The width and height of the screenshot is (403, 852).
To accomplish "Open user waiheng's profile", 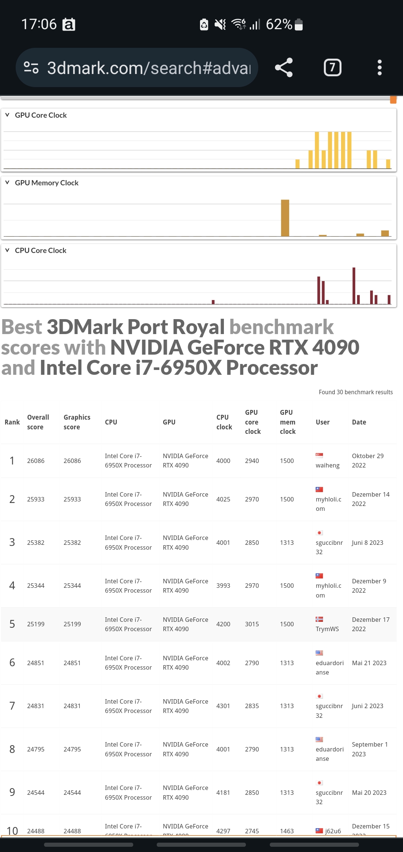I will pos(328,465).
